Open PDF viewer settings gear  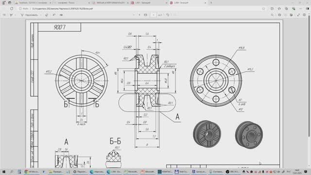[x=304, y=15]
